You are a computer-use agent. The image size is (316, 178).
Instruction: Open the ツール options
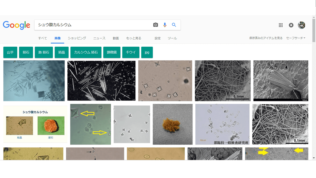click(172, 38)
